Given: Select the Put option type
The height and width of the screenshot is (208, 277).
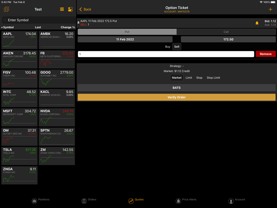Looking at the screenshot, I should [127, 32].
